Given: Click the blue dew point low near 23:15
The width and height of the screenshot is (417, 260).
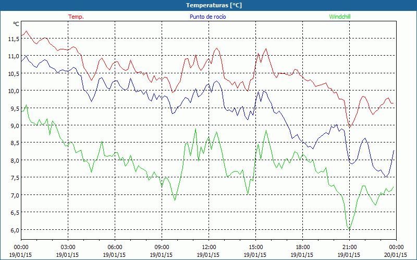Looking at the screenshot, I should click(x=386, y=177).
